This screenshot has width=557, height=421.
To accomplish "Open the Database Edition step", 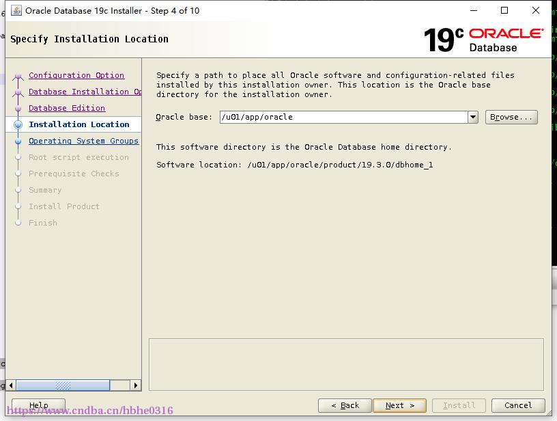I will 67,108.
